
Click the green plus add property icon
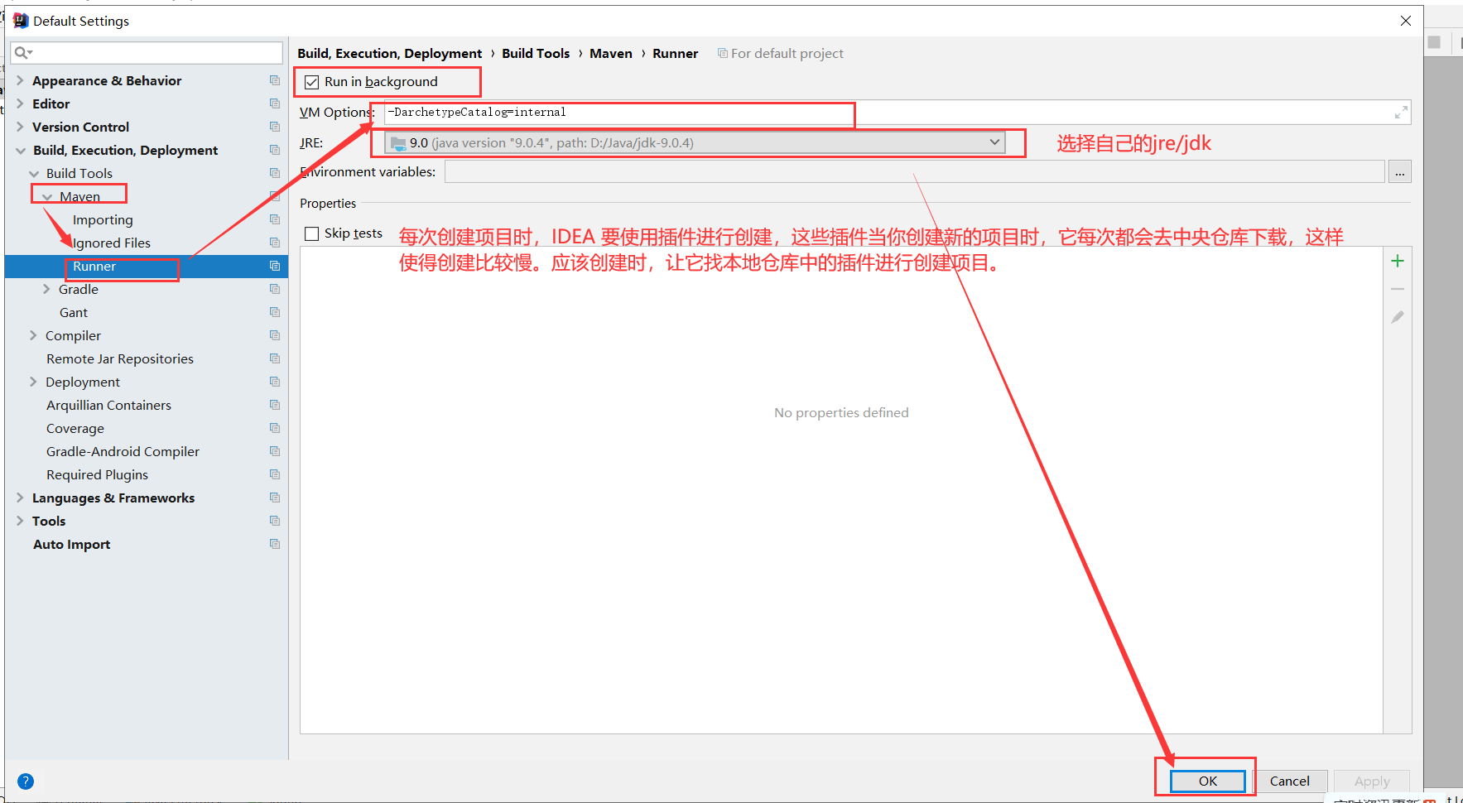[1398, 262]
